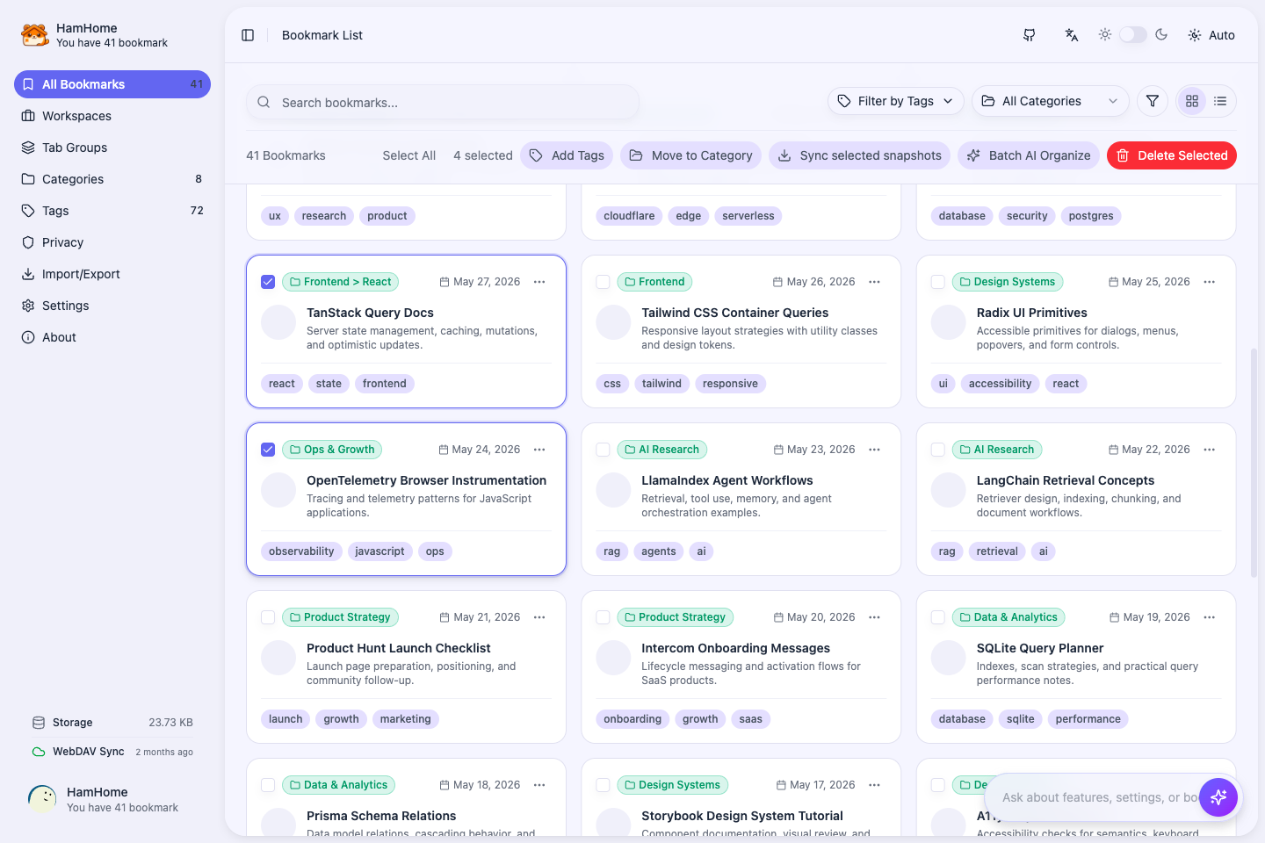This screenshot has height=843, width=1265.
Task: Check the Tailwind CSS Container Queries checkbox
Action: tap(603, 282)
